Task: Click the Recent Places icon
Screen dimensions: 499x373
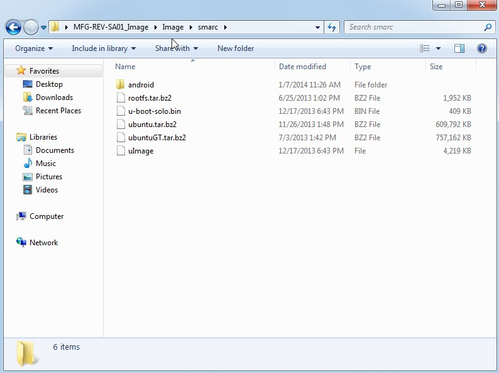Action: coord(28,111)
